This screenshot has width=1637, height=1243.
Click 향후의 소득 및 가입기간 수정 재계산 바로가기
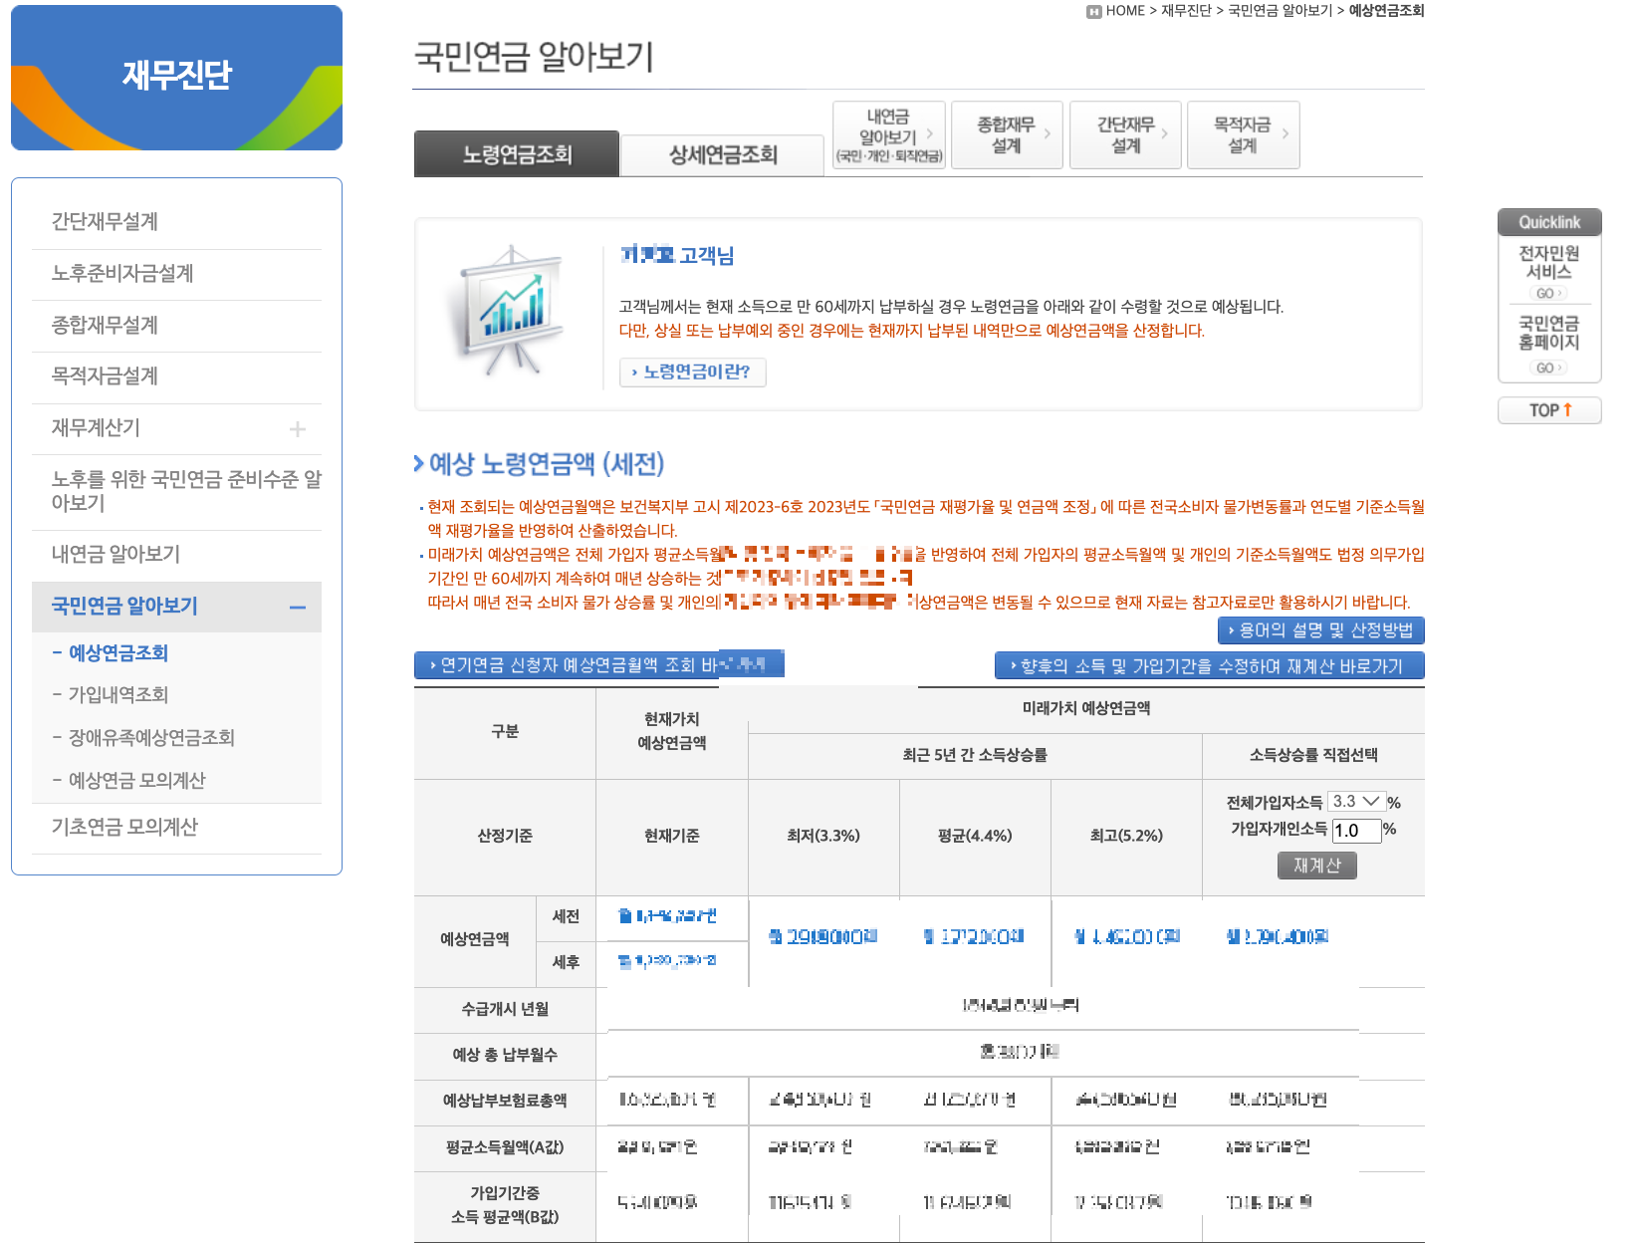click(x=1209, y=665)
